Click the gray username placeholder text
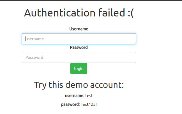 click(35, 39)
